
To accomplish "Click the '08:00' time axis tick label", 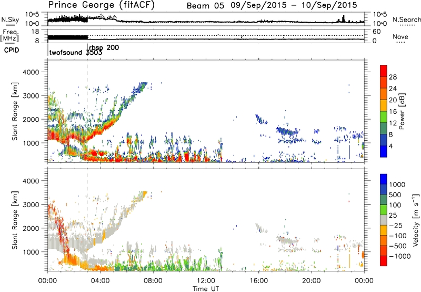I will [x=153, y=281].
